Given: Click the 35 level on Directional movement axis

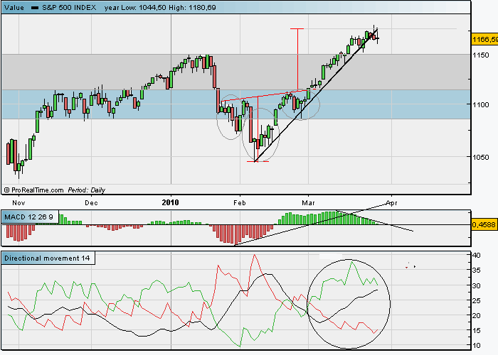Looking at the screenshot, I should click(477, 271).
